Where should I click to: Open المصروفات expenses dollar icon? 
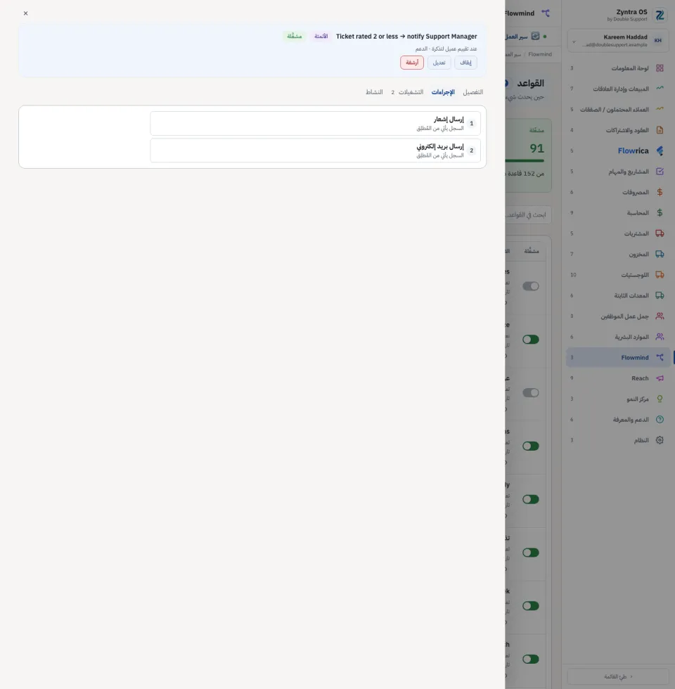[660, 192]
